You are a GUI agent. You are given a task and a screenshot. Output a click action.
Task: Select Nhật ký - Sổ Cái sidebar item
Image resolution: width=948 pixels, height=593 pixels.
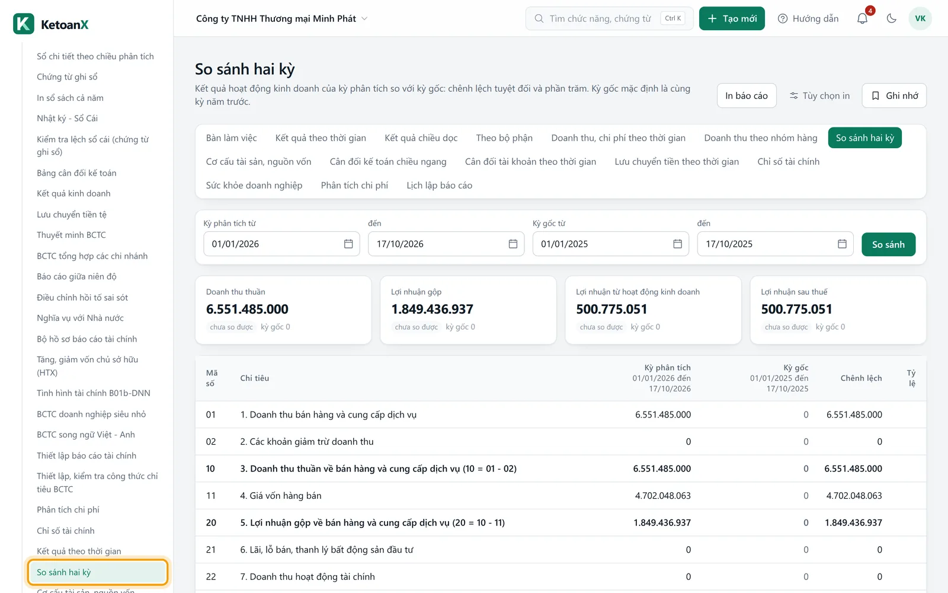(67, 118)
